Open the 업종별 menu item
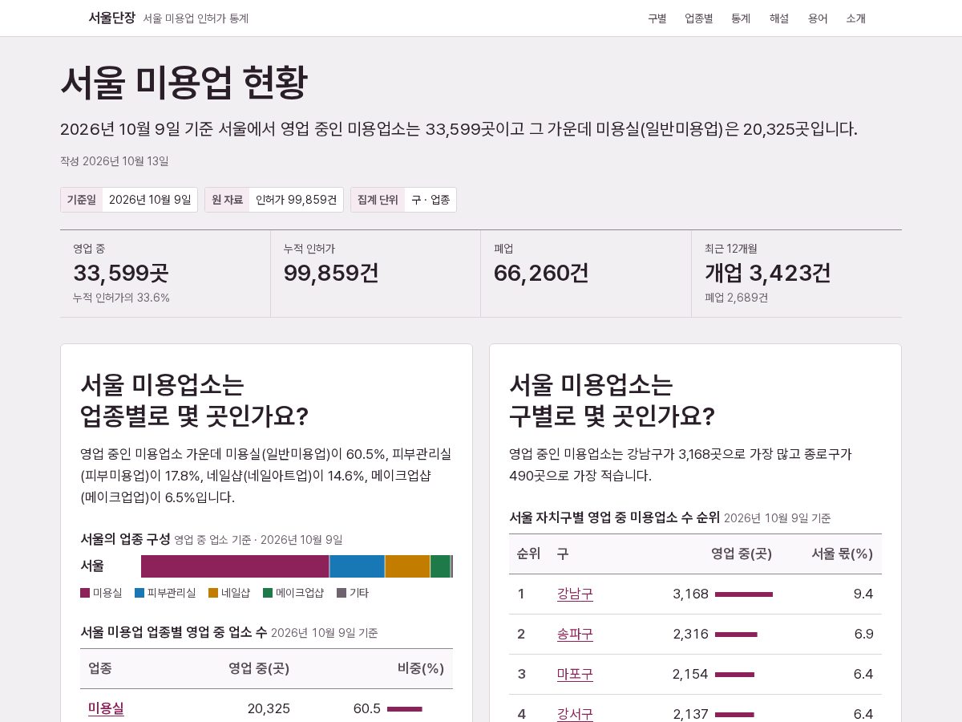Screen dimensions: 962x722 699,18
